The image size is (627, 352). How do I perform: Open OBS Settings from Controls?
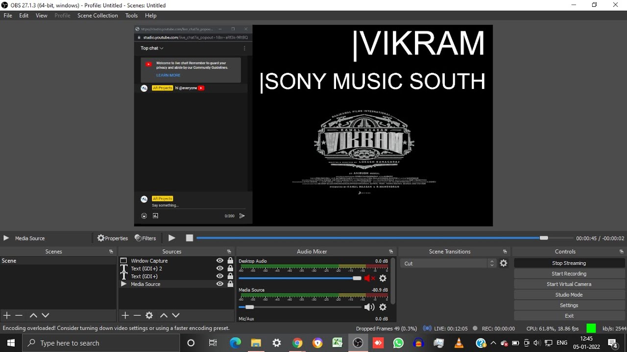569,305
